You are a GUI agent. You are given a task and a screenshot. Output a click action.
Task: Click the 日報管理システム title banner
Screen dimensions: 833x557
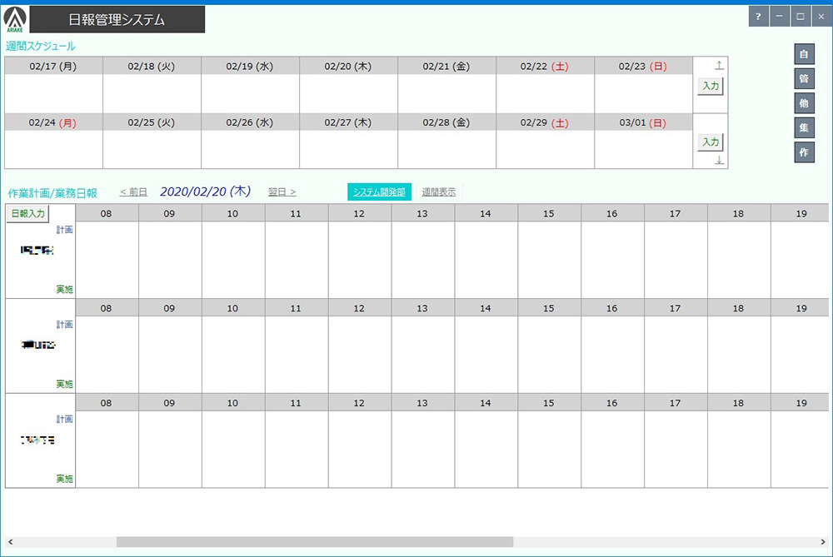click(117, 20)
